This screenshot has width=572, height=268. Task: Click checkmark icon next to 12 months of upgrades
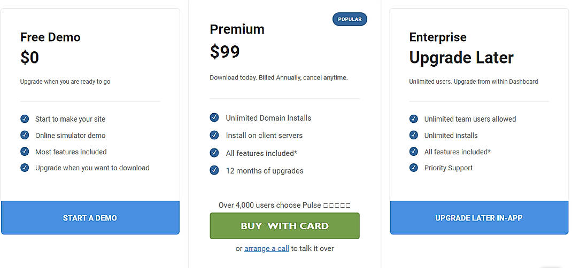click(x=214, y=171)
